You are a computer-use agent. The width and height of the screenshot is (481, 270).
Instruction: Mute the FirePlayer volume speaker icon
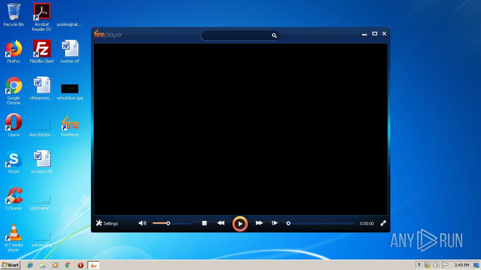click(x=142, y=223)
